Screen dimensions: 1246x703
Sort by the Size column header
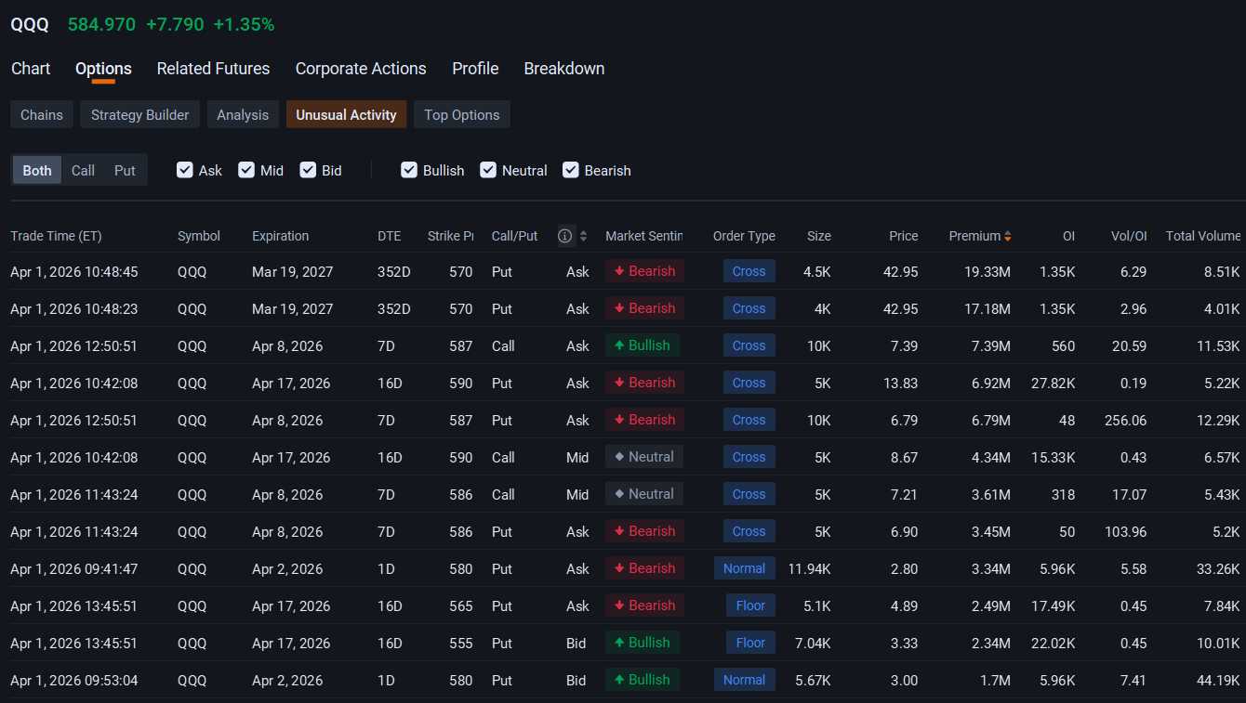(819, 236)
